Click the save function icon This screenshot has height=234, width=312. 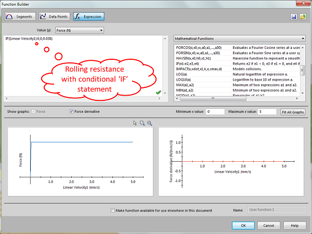click(x=294, y=17)
